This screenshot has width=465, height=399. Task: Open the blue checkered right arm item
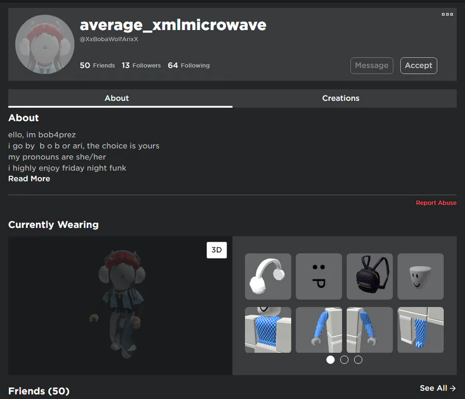319,330
